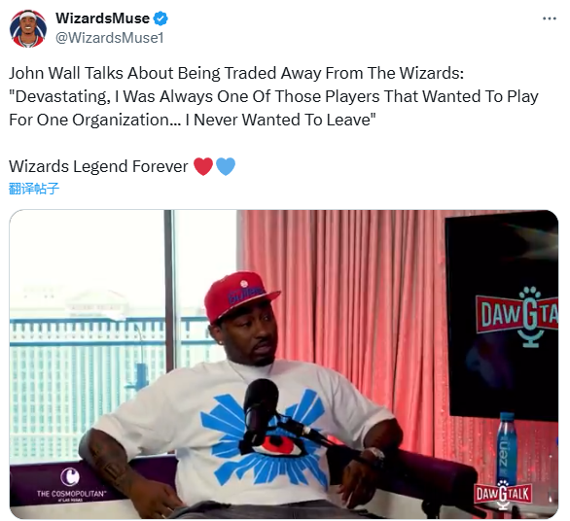Click the WizardsMuse profile avatar
This screenshot has width=570, height=521.
click(x=28, y=29)
